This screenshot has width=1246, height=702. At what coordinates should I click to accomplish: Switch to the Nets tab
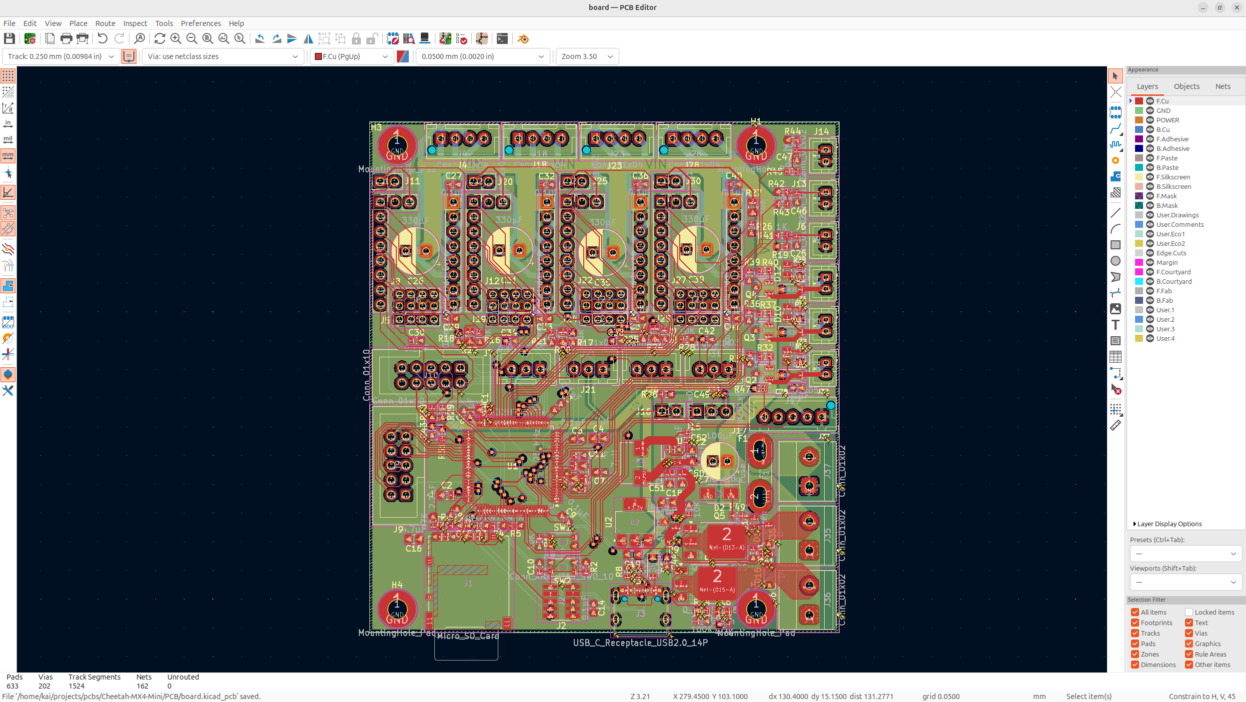click(x=1223, y=86)
